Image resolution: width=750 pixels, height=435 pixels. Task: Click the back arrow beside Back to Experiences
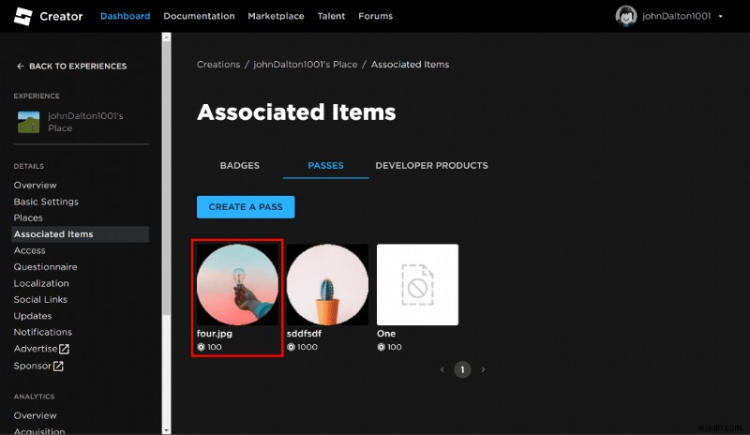(20, 66)
